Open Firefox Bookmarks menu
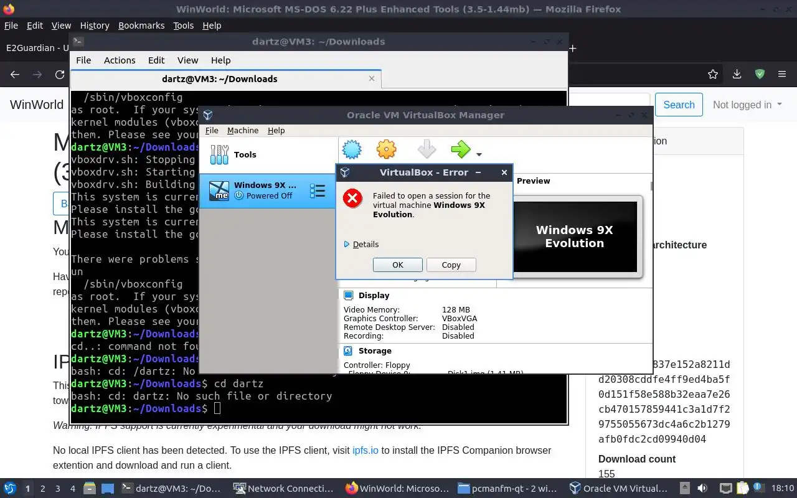Image resolution: width=797 pixels, height=498 pixels. coord(141,26)
